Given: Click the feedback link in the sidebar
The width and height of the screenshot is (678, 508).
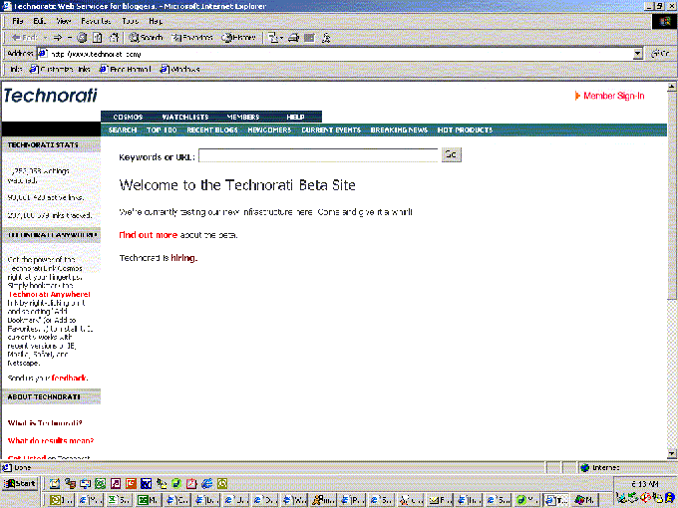Looking at the screenshot, I should pos(70,378).
